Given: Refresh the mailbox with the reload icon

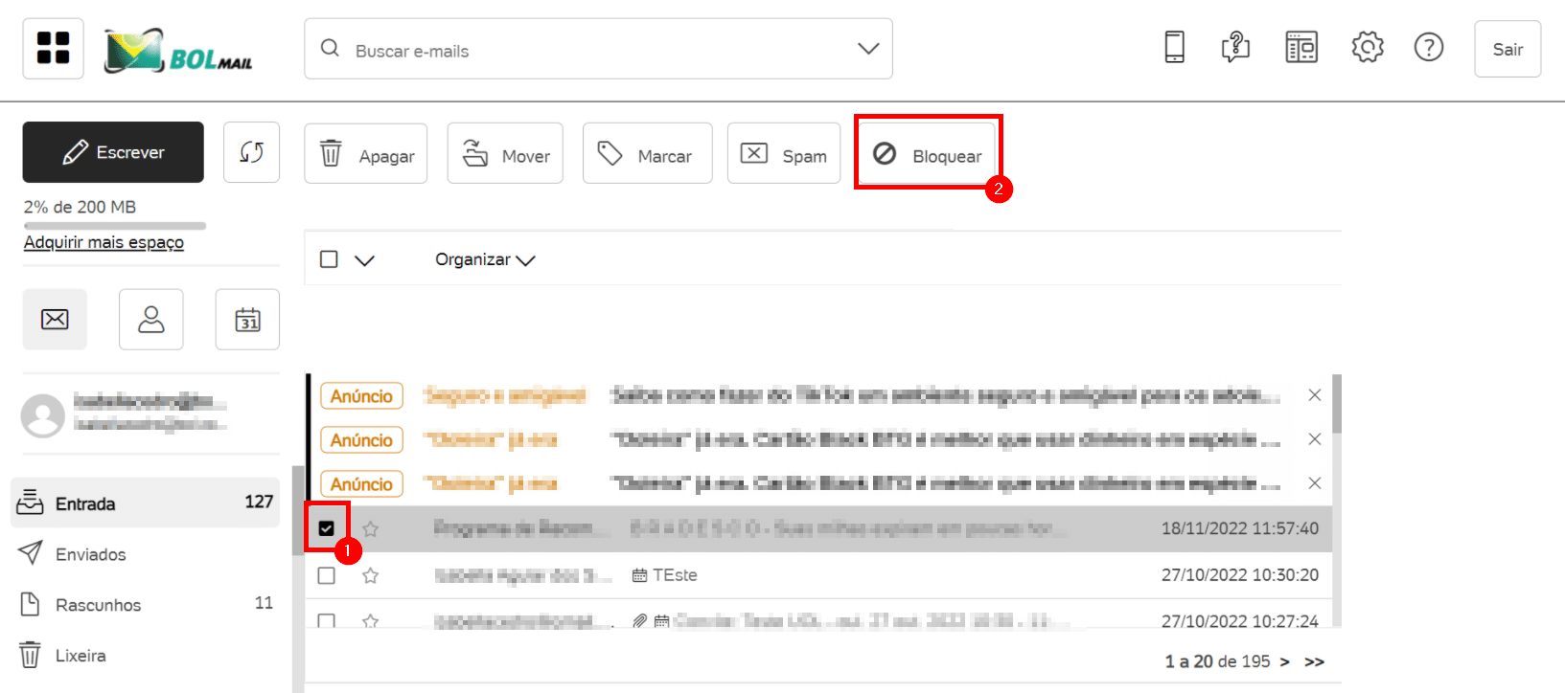Looking at the screenshot, I should 252,152.
